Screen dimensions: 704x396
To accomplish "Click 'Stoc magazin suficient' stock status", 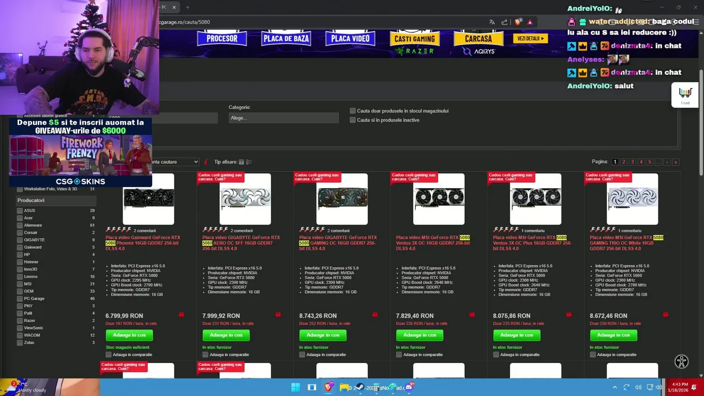I will [x=128, y=348].
